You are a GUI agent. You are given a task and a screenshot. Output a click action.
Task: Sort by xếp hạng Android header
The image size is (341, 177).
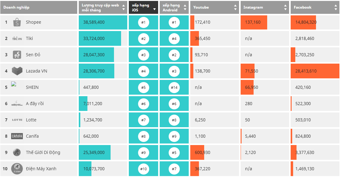click(174, 7)
